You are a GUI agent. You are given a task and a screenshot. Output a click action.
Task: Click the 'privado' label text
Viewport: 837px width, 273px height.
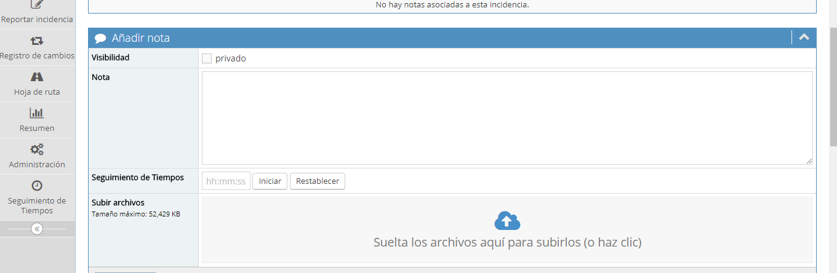click(x=230, y=58)
